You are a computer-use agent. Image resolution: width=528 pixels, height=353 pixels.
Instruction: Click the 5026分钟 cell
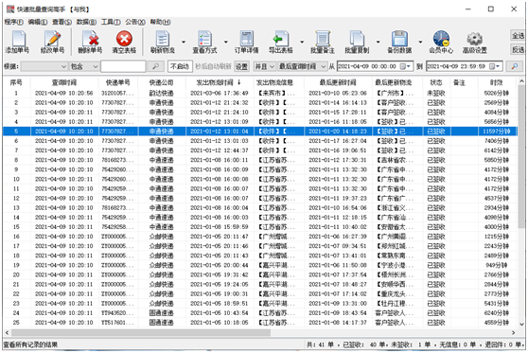click(497, 93)
